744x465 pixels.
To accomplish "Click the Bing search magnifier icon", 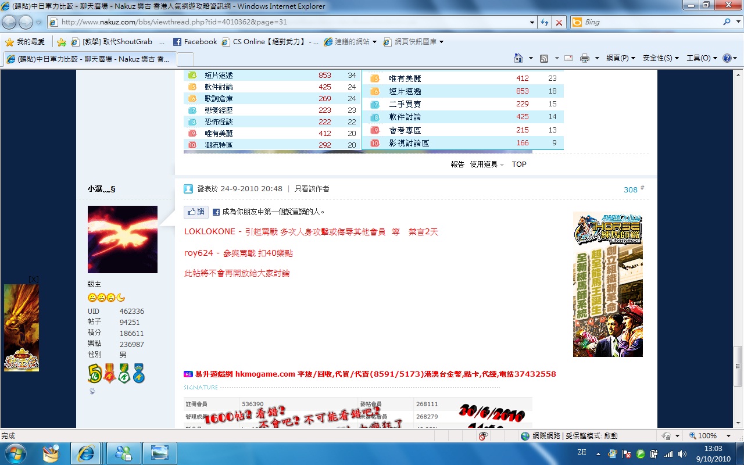I will click(727, 22).
